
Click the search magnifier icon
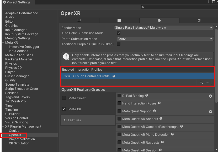click(x=143, y=7)
